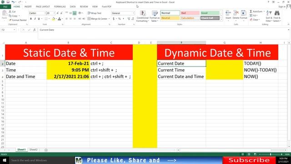
Task: Open the FILE tab
Action: tap(5, 7)
